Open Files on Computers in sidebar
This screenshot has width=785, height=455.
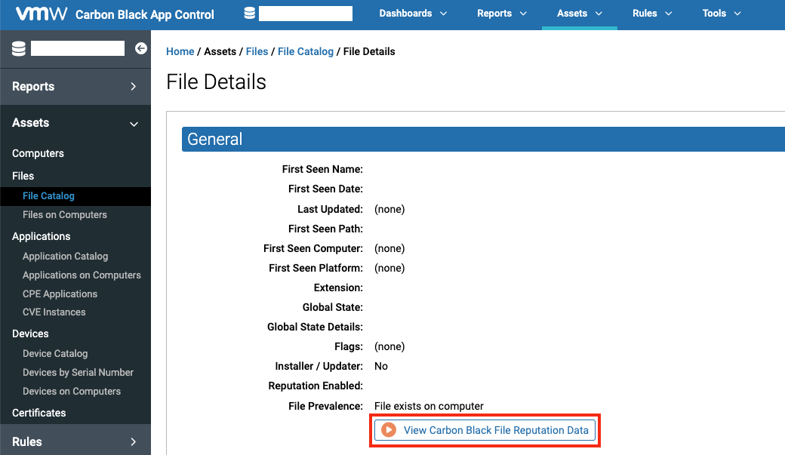pos(65,215)
